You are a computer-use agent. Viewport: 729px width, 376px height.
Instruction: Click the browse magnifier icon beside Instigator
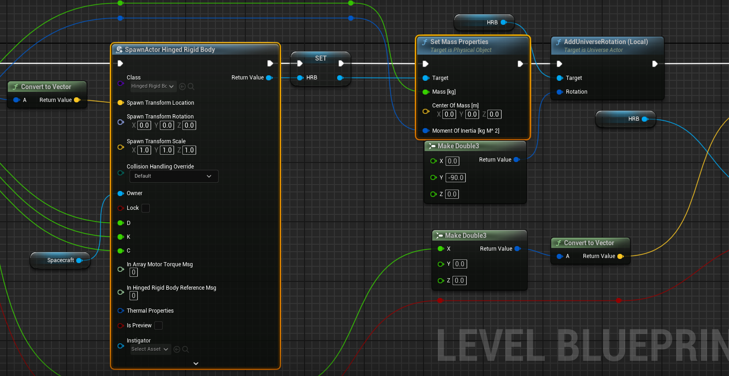186,349
